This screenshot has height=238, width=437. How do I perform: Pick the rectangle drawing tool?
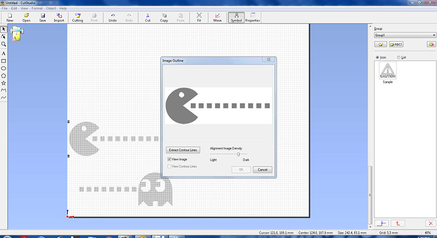(4, 61)
